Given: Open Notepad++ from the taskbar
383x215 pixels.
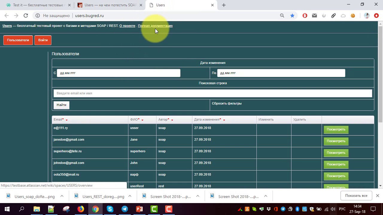Looking at the screenshot, I should tap(51, 209).
